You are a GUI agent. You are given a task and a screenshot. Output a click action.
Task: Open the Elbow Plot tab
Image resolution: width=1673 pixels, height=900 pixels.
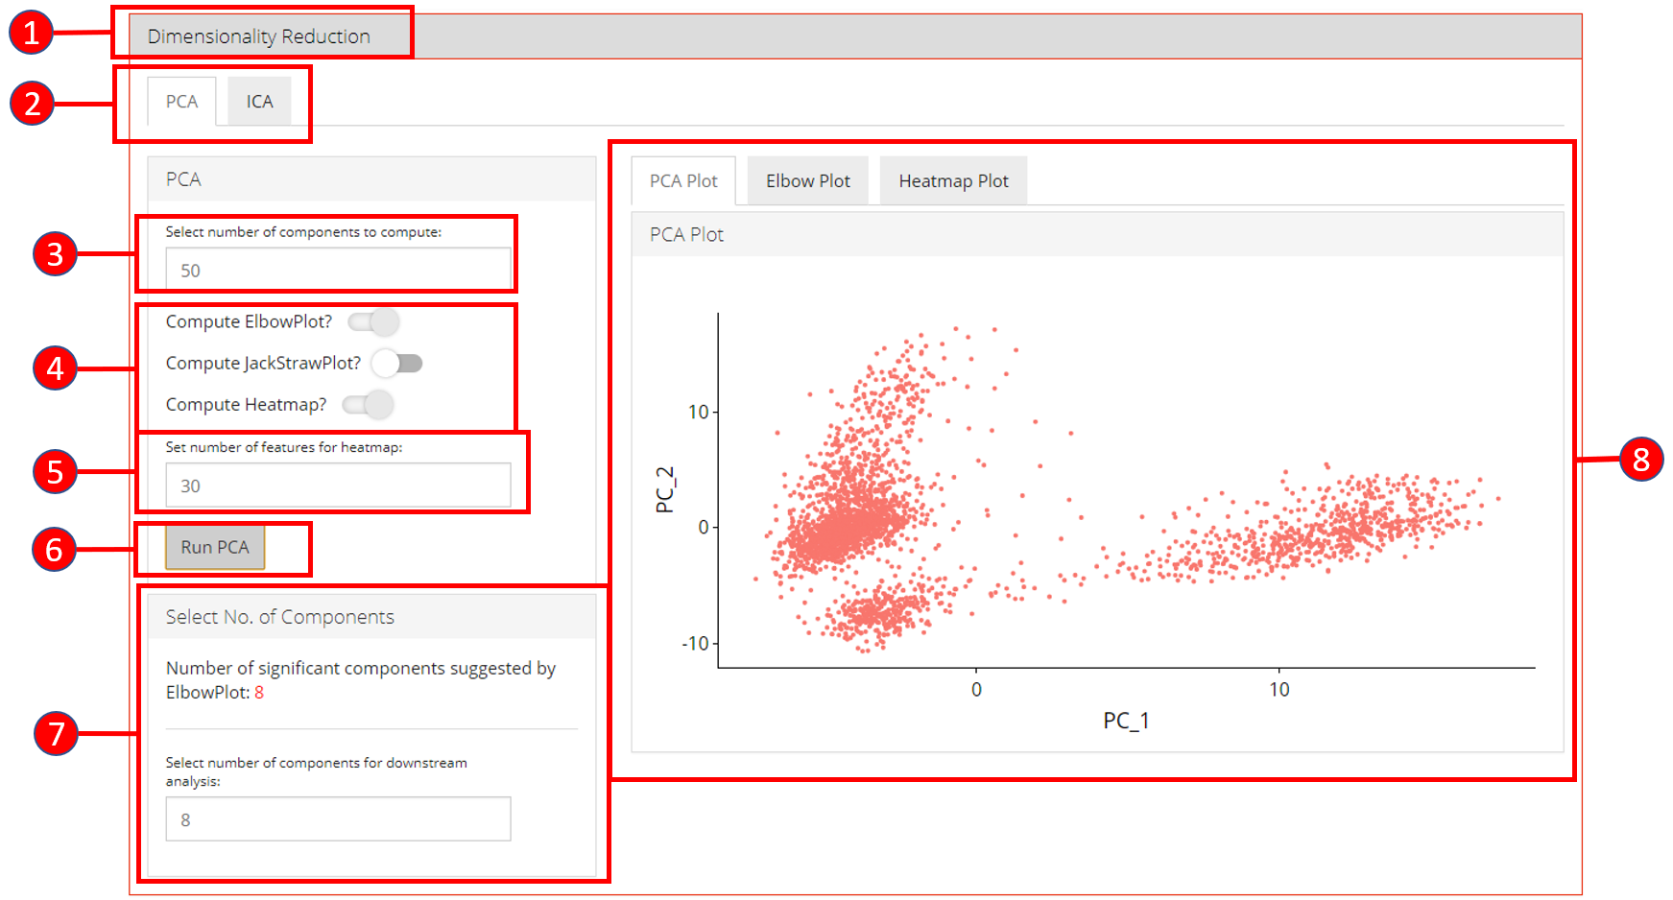[x=807, y=181]
